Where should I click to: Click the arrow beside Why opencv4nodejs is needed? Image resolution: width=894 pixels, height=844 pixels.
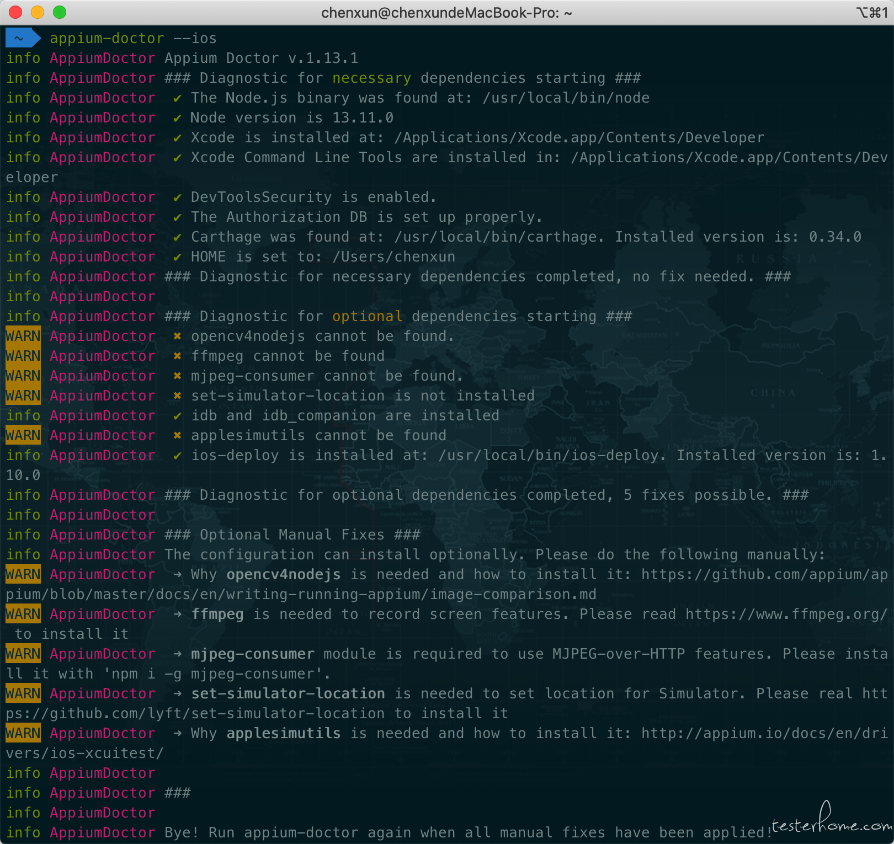click(x=177, y=574)
